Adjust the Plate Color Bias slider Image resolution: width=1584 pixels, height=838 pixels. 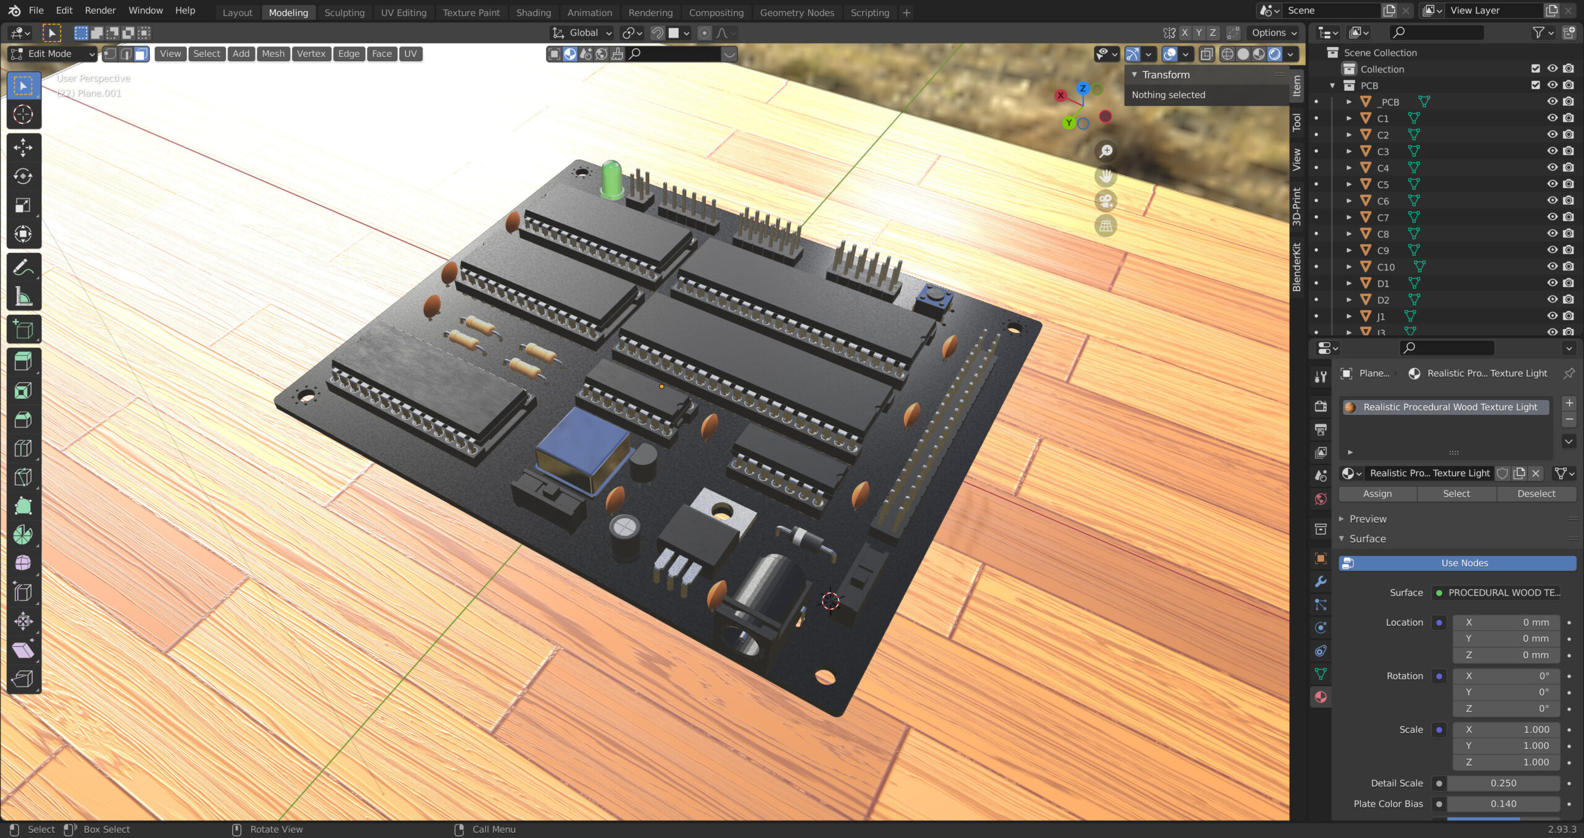pyautogui.click(x=1502, y=804)
